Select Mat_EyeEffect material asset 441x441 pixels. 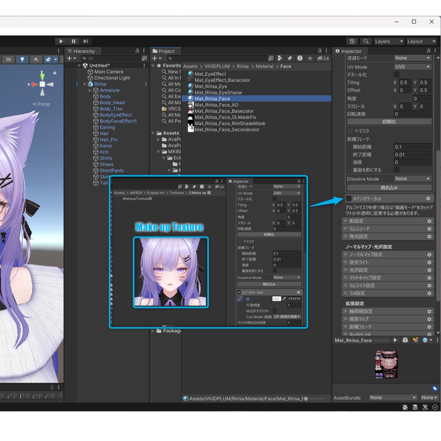click(210, 74)
